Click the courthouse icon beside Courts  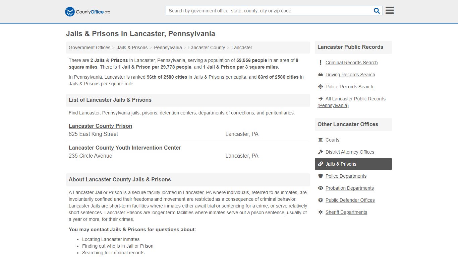[321, 140]
